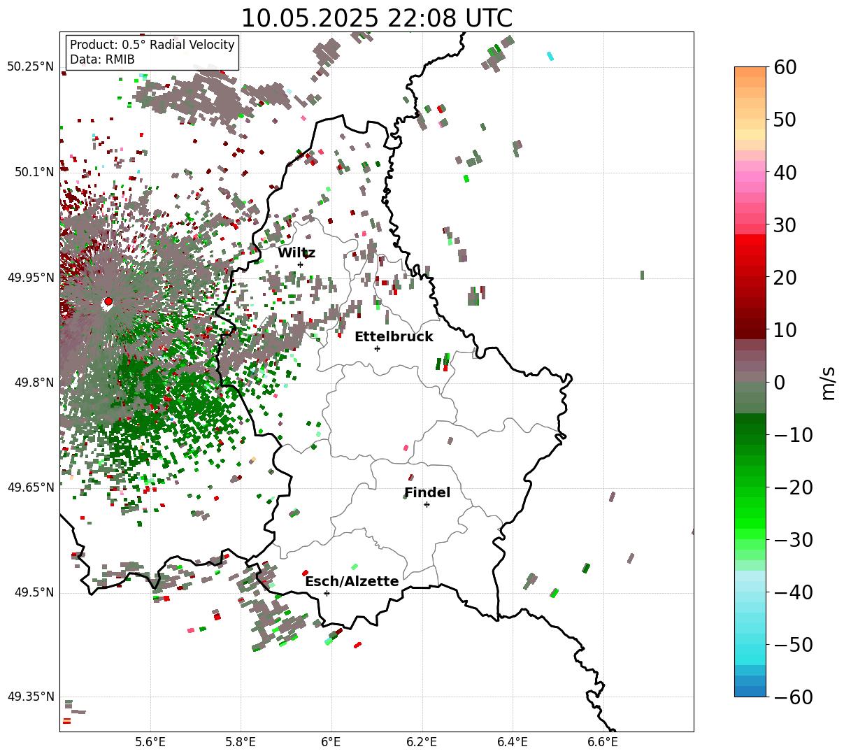Image resolution: width=844 pixels, height=756 pixels.
Task: Click the colorbar value 30
Action: pyautogui.click(x=785, y=225)
